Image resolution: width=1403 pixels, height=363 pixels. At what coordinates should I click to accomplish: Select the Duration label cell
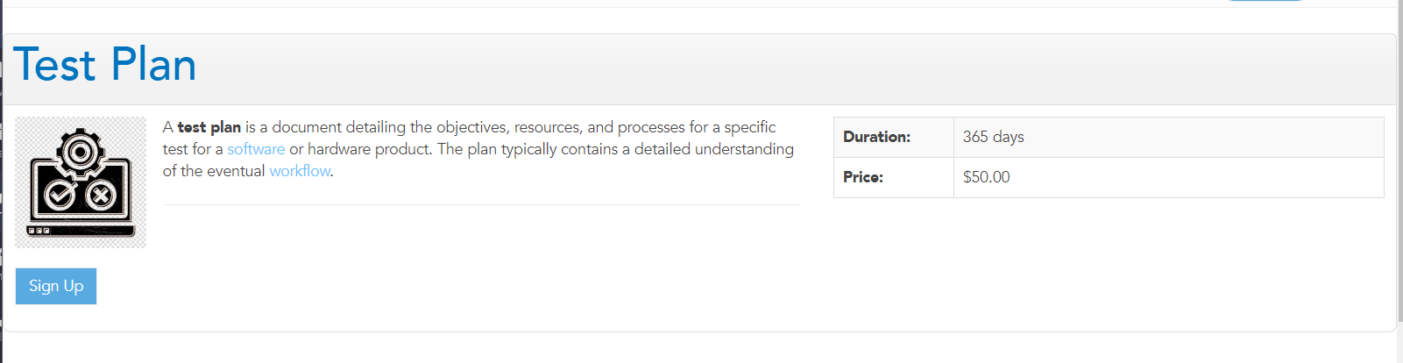[x=894, y=137]
